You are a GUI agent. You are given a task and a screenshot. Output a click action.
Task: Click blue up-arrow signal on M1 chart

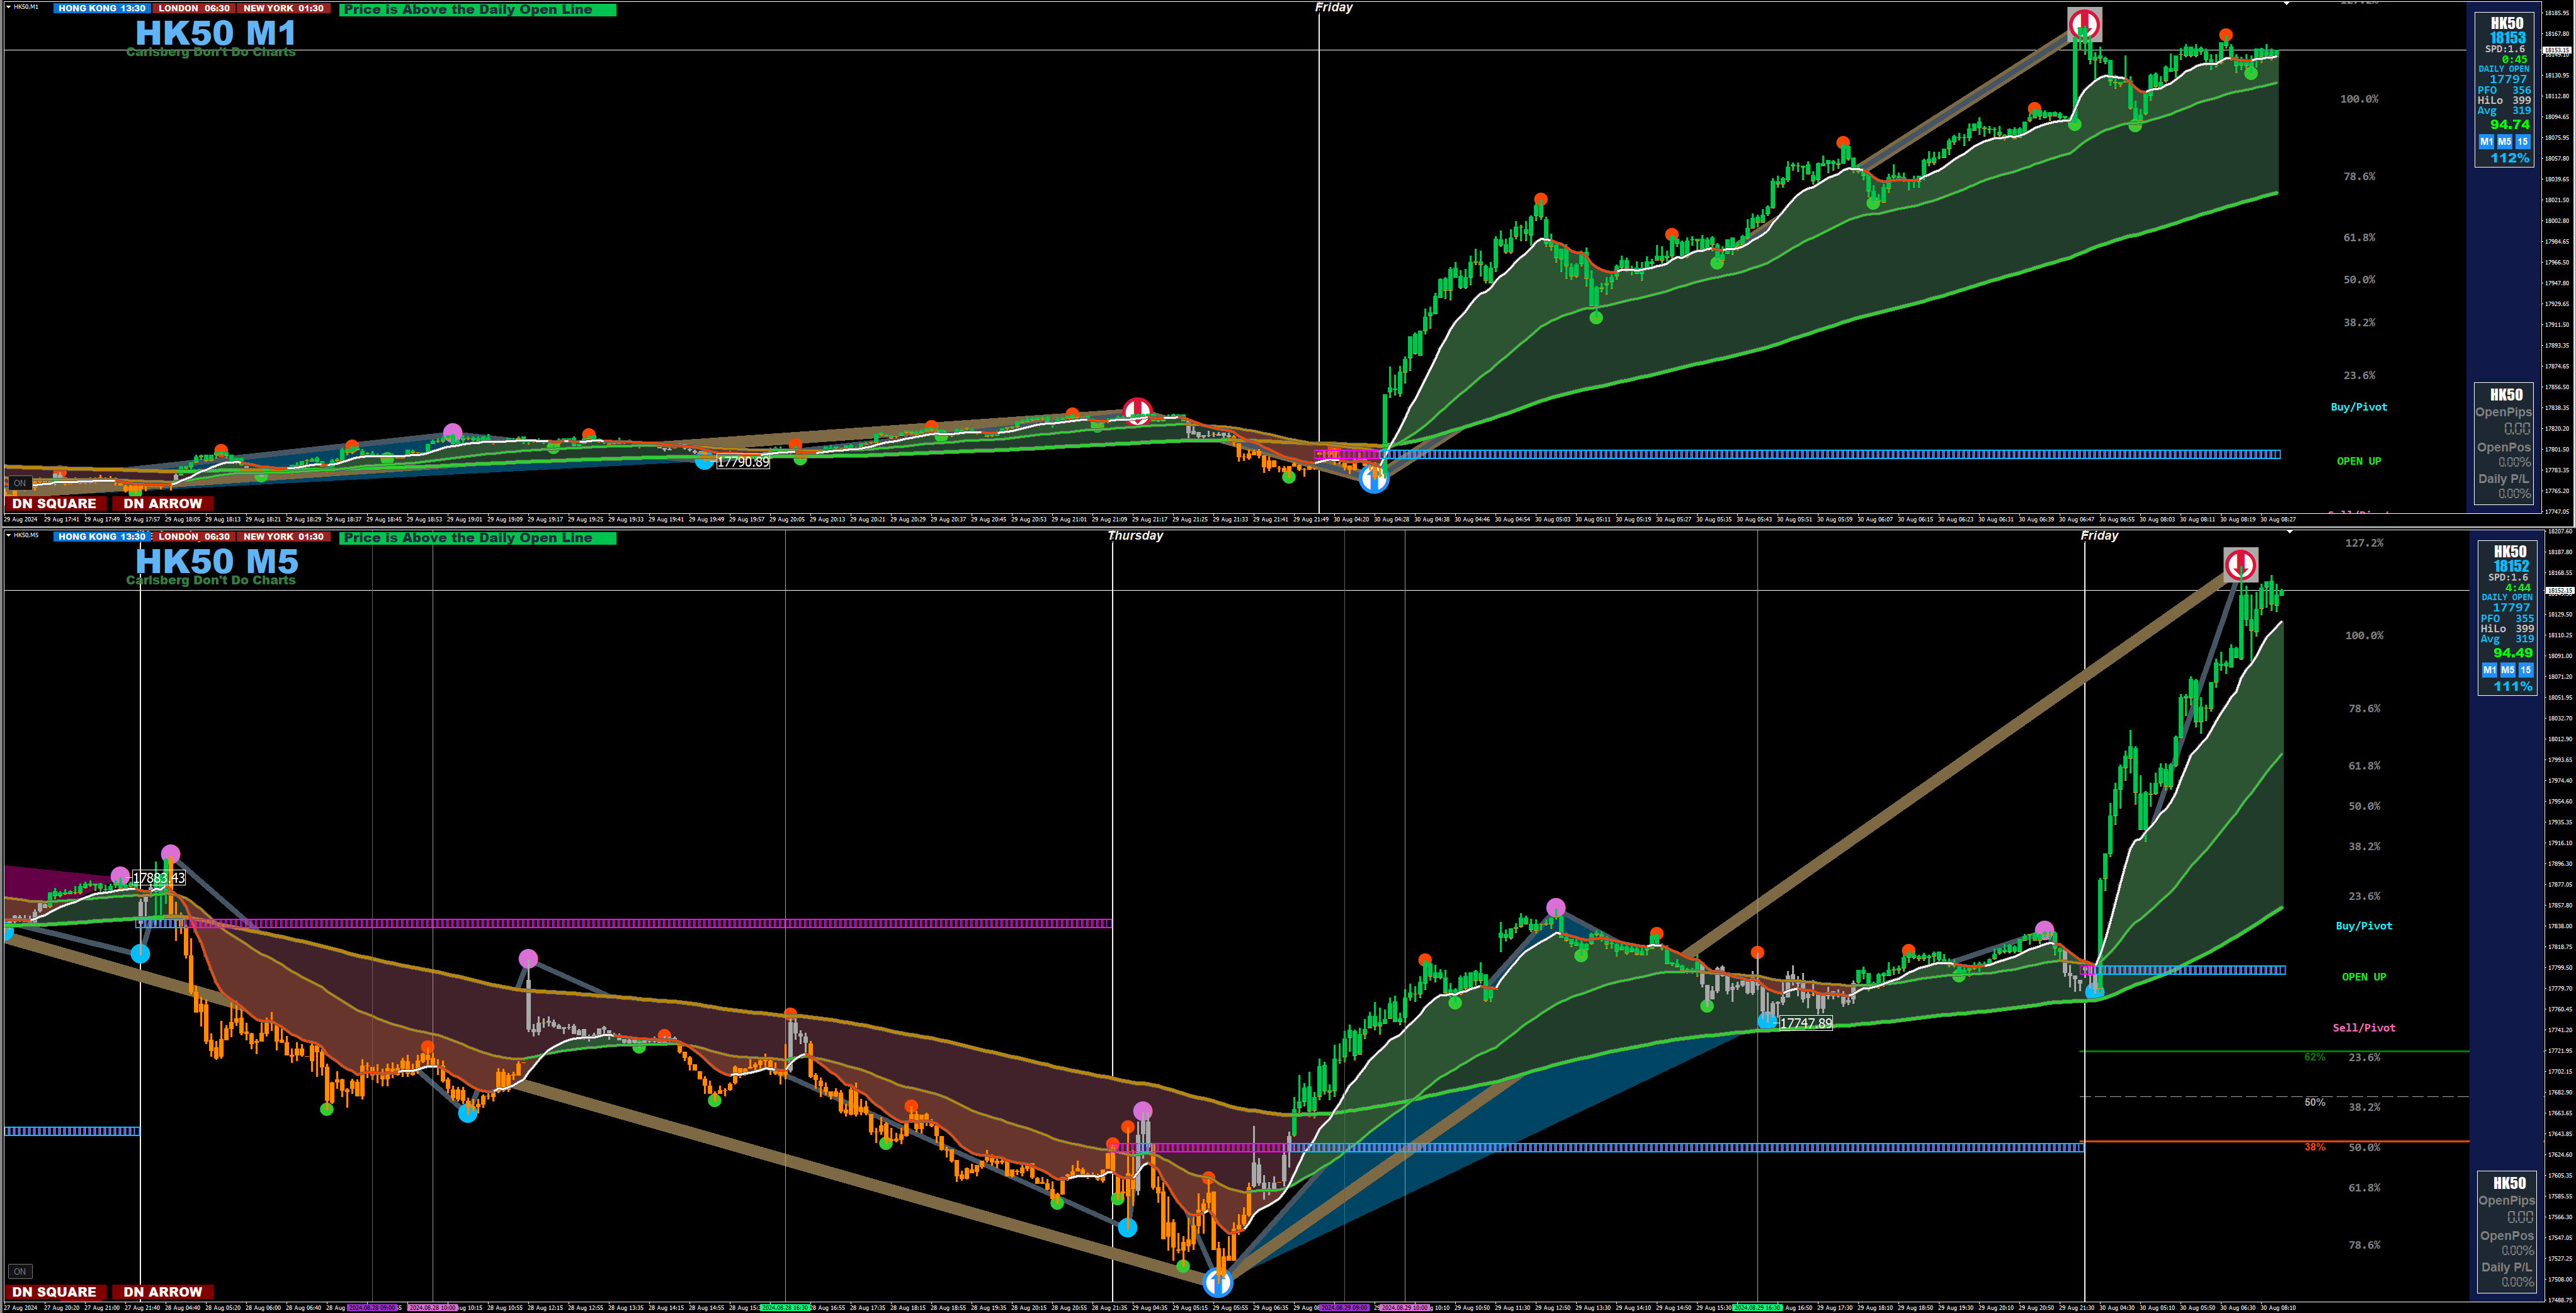1374,480
